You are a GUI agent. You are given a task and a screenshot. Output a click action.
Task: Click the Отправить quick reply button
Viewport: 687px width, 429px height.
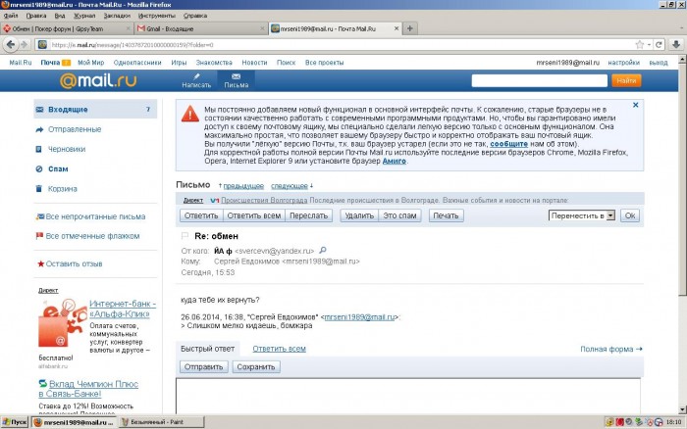204,367
